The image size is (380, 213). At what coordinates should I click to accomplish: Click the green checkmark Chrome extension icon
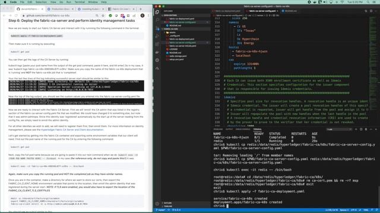pos(110,15)
